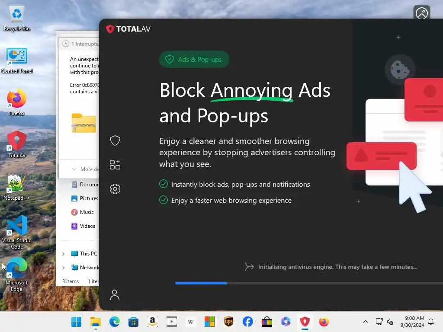Screen dimensions: 443x332
Task: Click the antivirus engine loading progress bar
Action: tap(309, 283)
